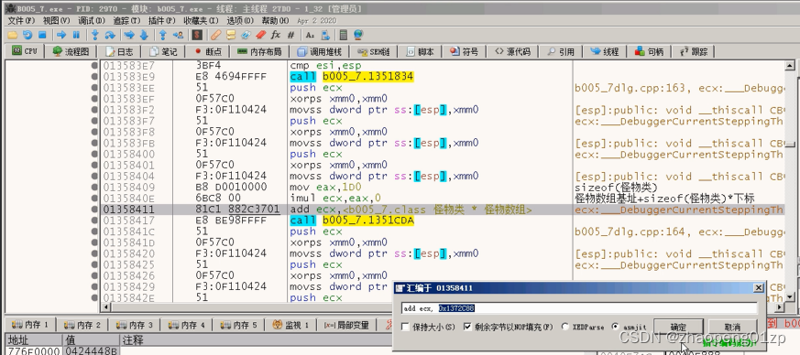Screen dimensions: 800x355
Task: Open the Labels tag icon
Action: [x=246, y=35]
